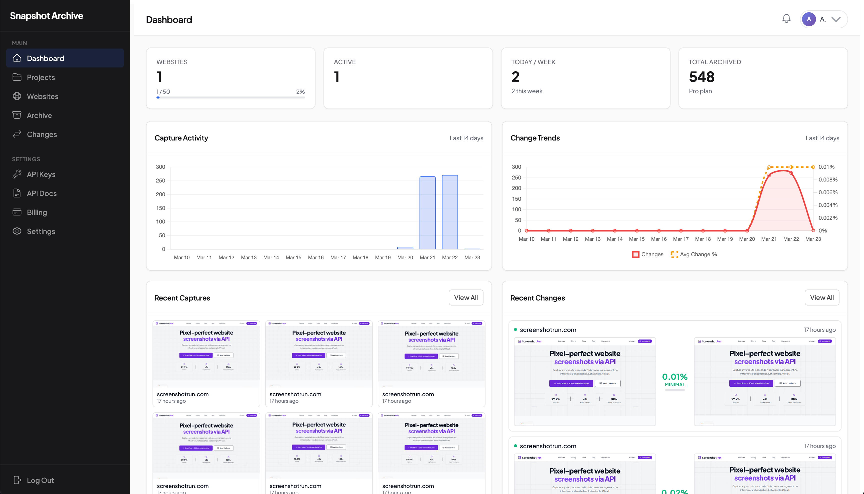864x494 pixels.
Task: Click the purple user avatar circle
Action: (x=809, y=19)
